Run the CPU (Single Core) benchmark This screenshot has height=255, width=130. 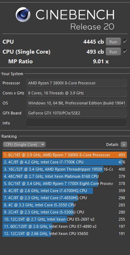click(113, 52)
